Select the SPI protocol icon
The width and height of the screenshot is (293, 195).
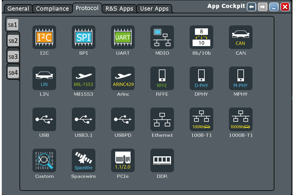(x=83, y=37)
